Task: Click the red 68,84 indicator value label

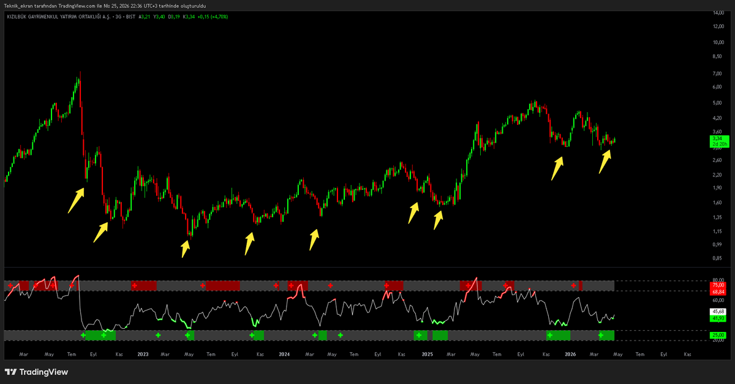Action: click(x=718, y=292)
